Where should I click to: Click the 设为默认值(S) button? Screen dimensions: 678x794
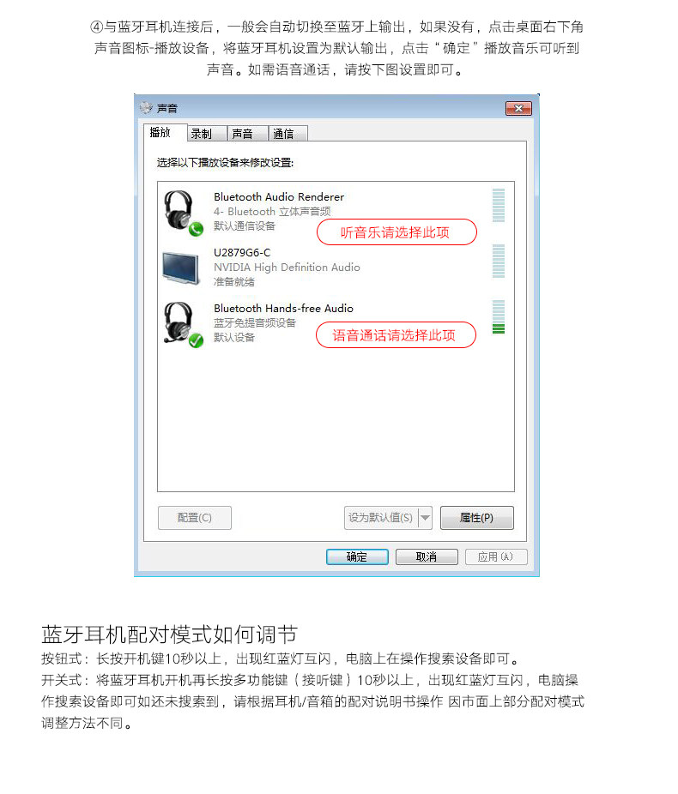(381, 518)
